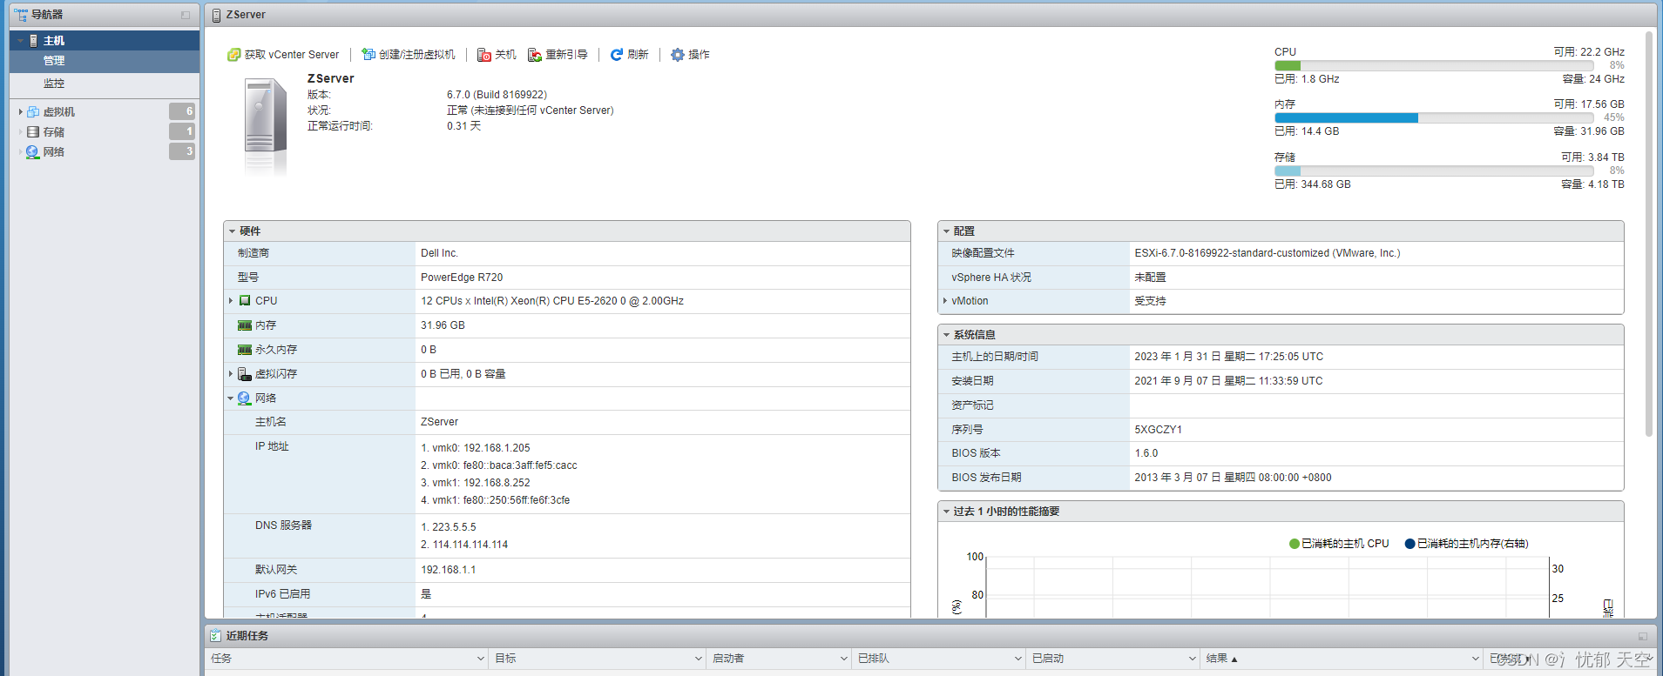Click the 存储 usage bar
The image size is (1663, 676).
[1434, 171]
